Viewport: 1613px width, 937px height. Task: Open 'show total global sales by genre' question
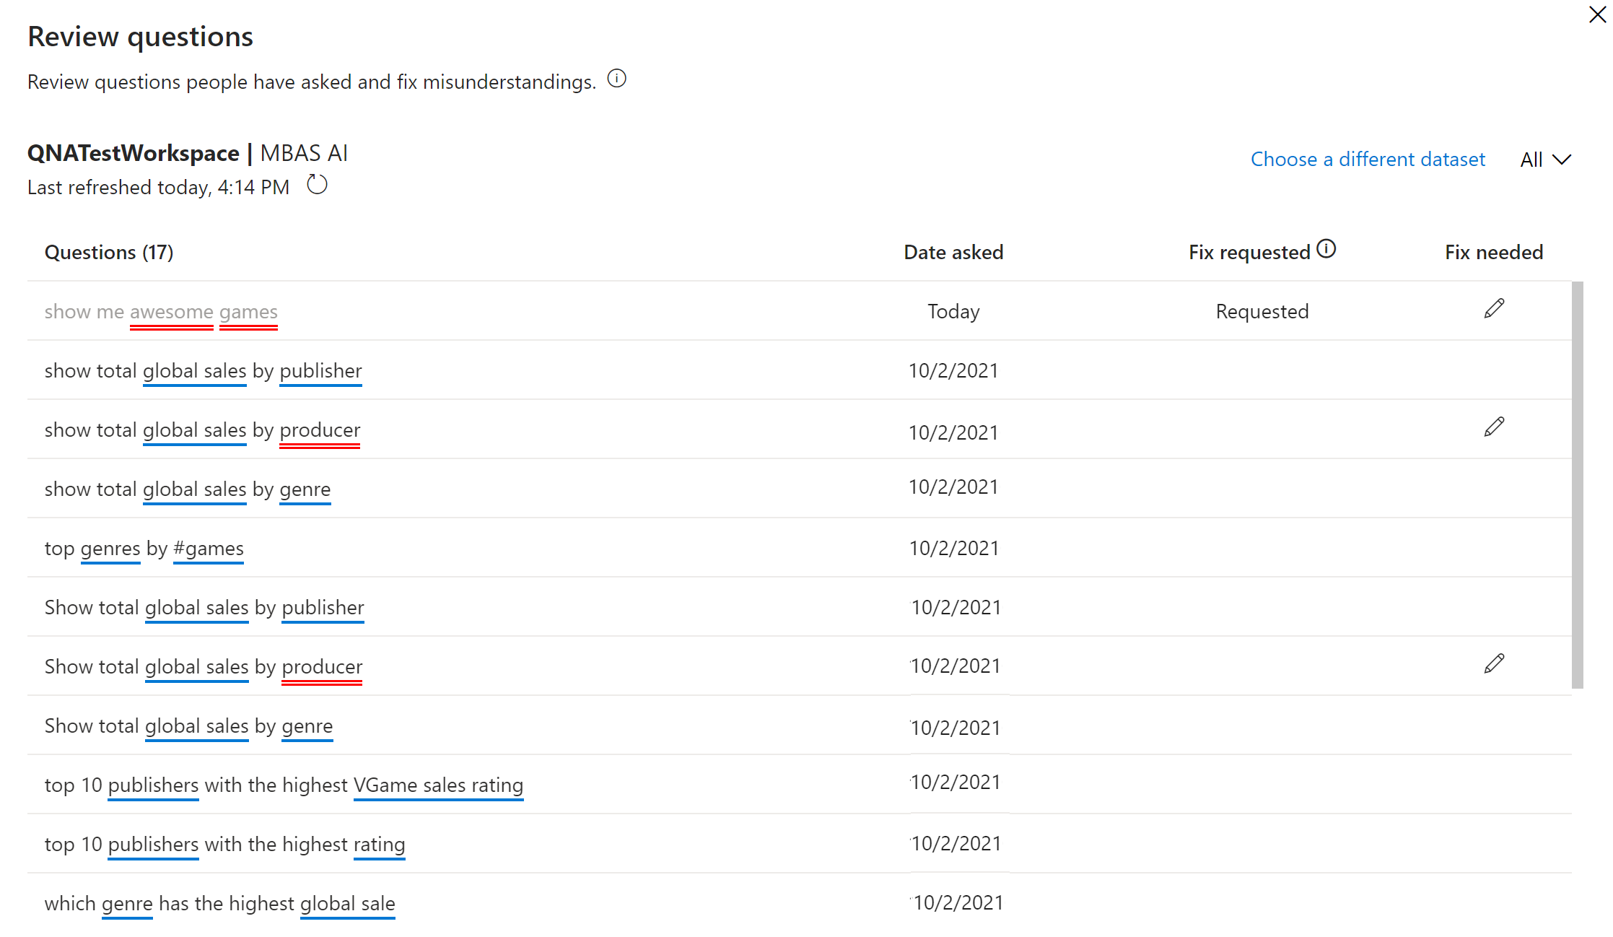pyautogui.click(x=188, y=489)
